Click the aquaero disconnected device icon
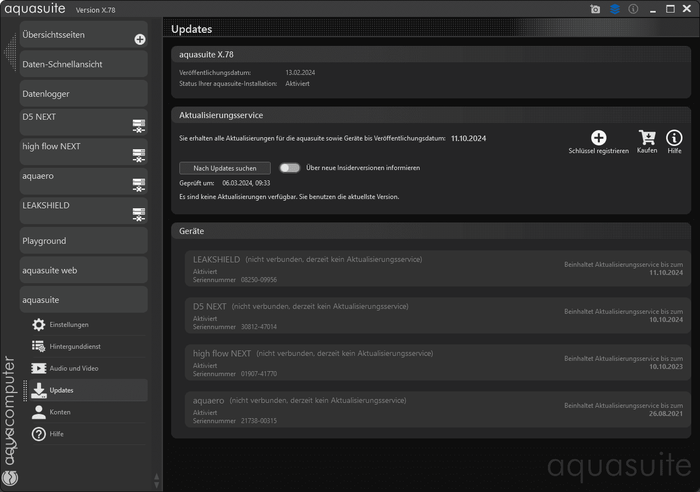 tap(139, 185)
